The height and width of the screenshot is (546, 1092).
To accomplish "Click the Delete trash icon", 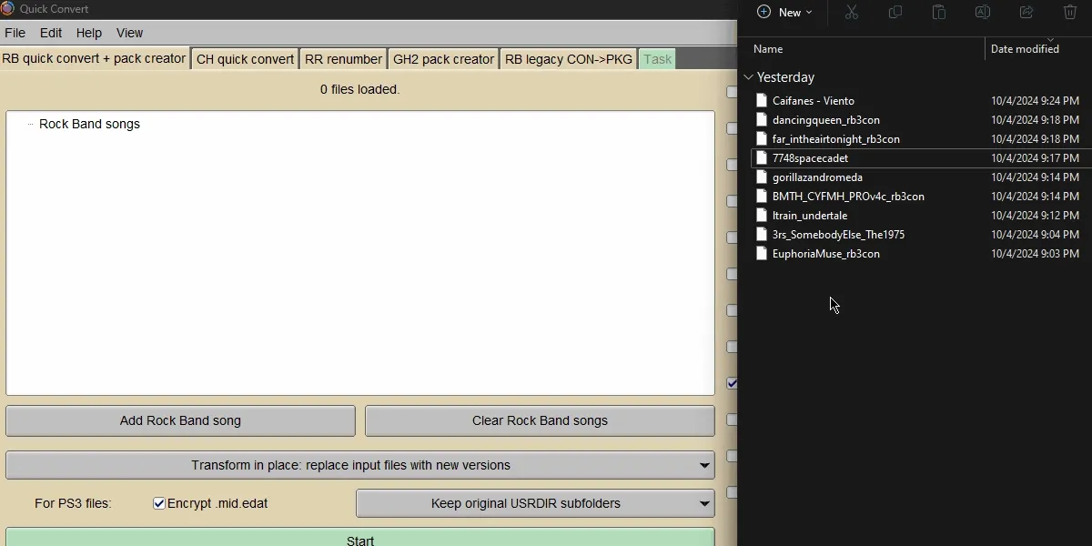I will click(1069, 12).
